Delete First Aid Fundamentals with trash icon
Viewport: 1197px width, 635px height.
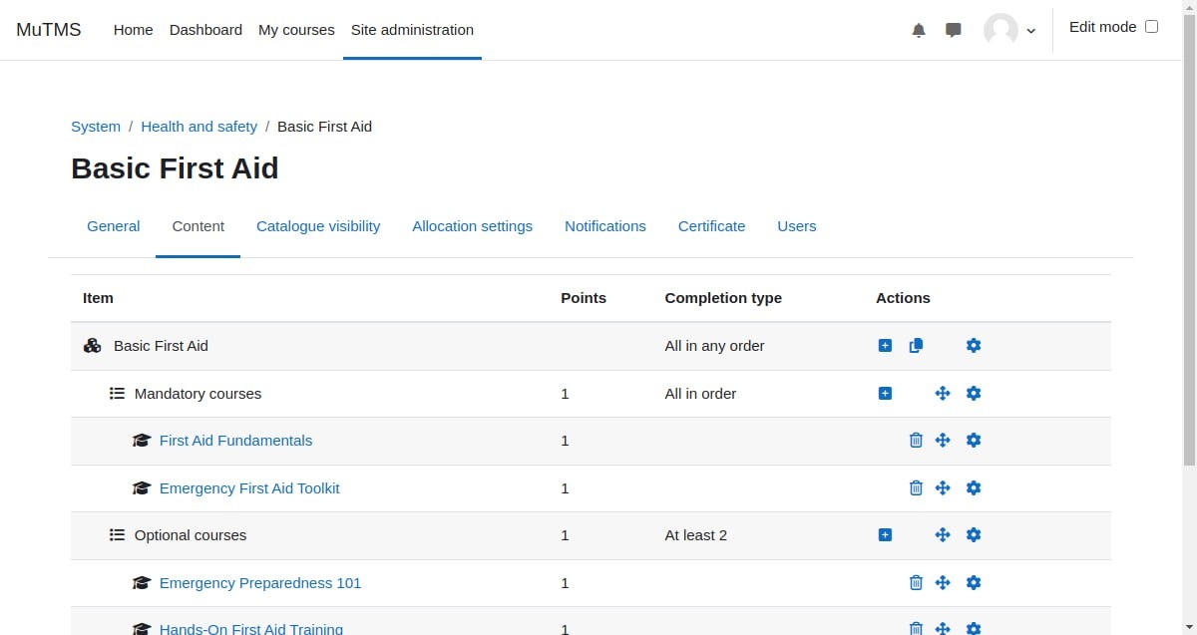916,441
